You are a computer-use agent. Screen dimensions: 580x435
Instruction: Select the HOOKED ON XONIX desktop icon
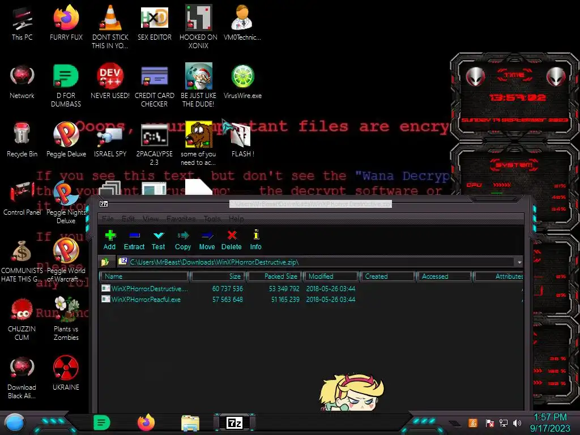pyautogui.click(x=199, y=27)
